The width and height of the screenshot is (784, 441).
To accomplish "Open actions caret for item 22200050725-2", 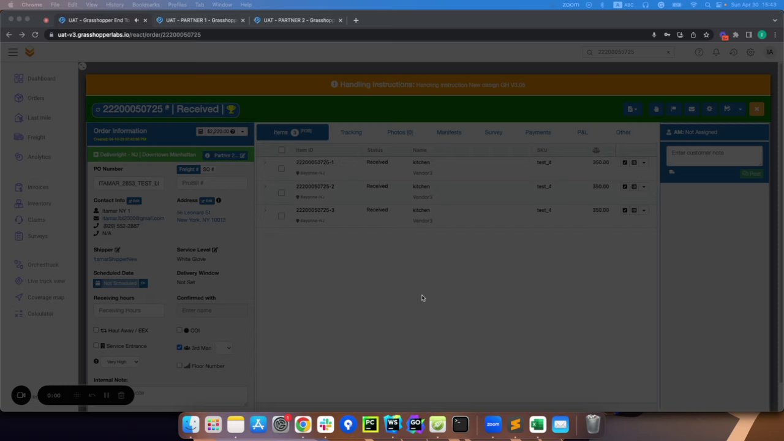I will coord(644,187).
